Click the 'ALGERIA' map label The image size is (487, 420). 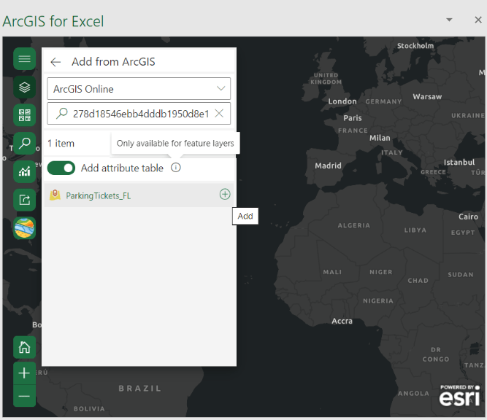354,225
